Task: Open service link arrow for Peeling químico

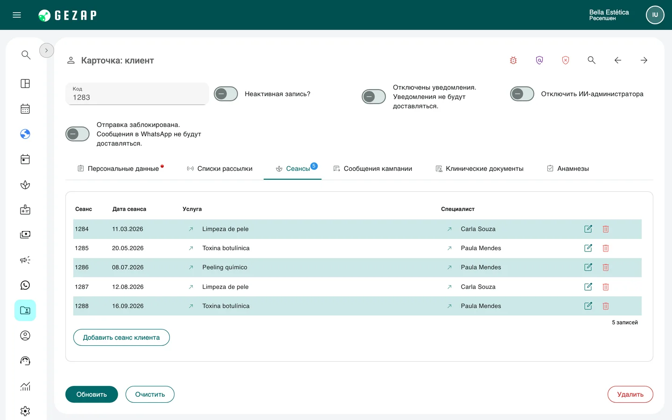Action: 191,267
